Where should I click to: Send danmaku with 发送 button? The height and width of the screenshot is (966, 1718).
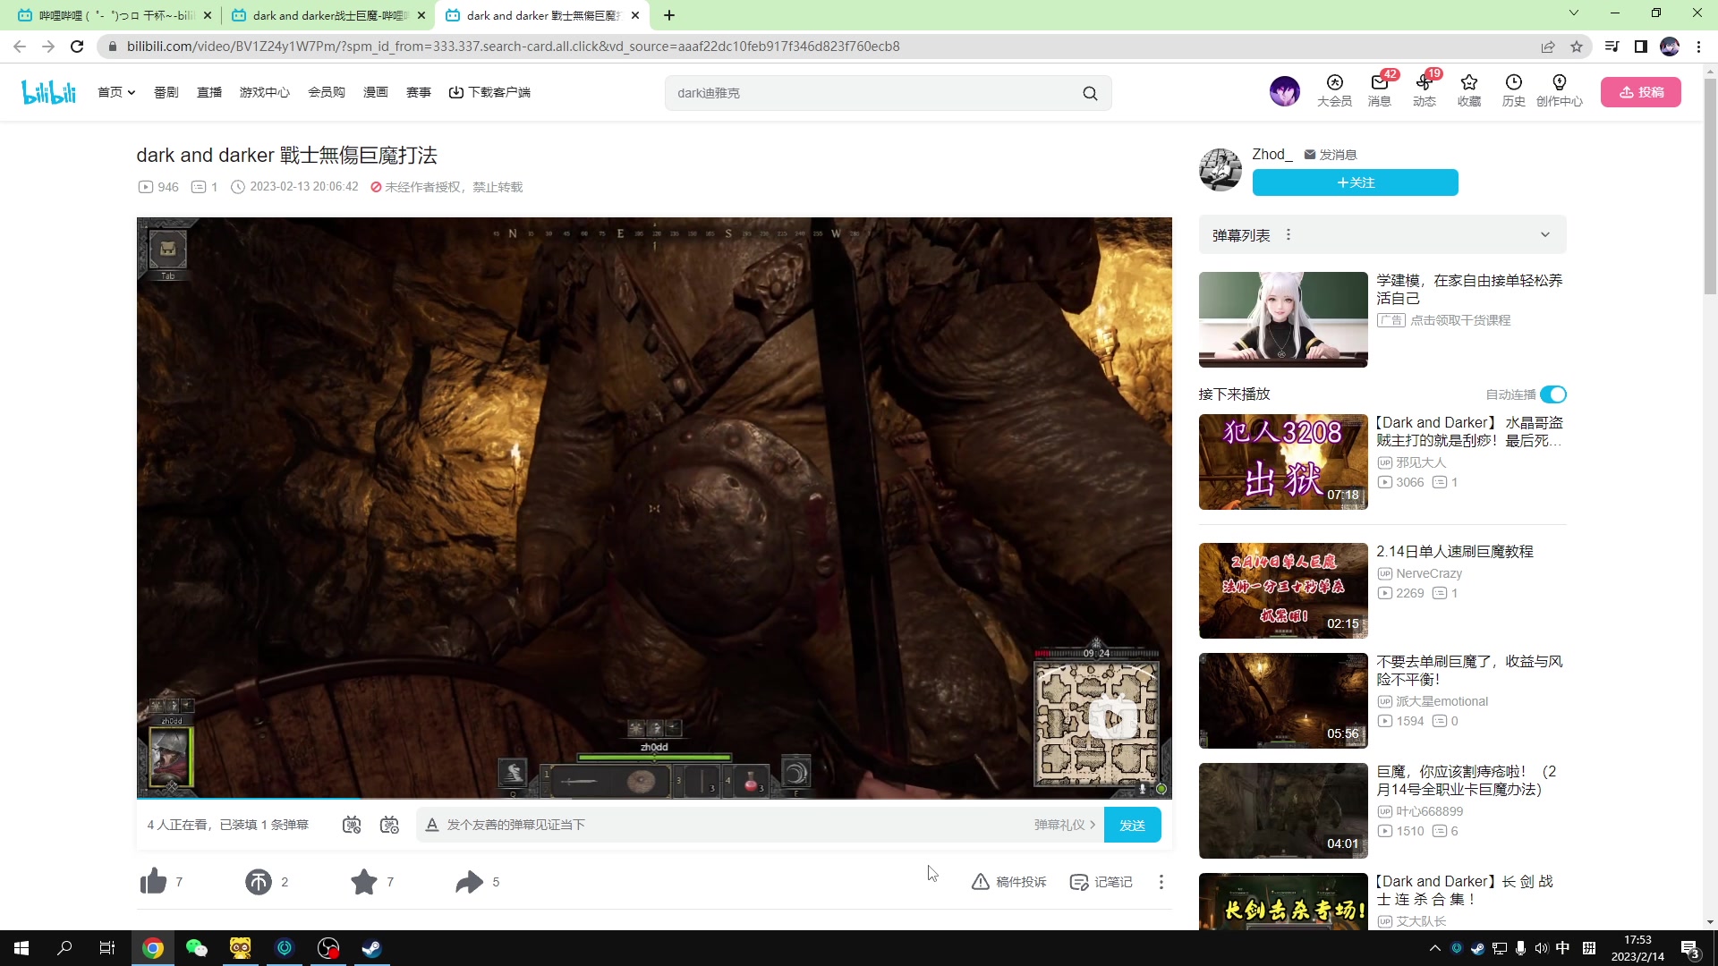pos(1133,825)
